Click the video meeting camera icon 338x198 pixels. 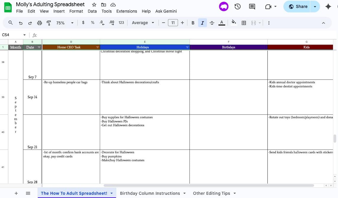[x=268, y=7]
